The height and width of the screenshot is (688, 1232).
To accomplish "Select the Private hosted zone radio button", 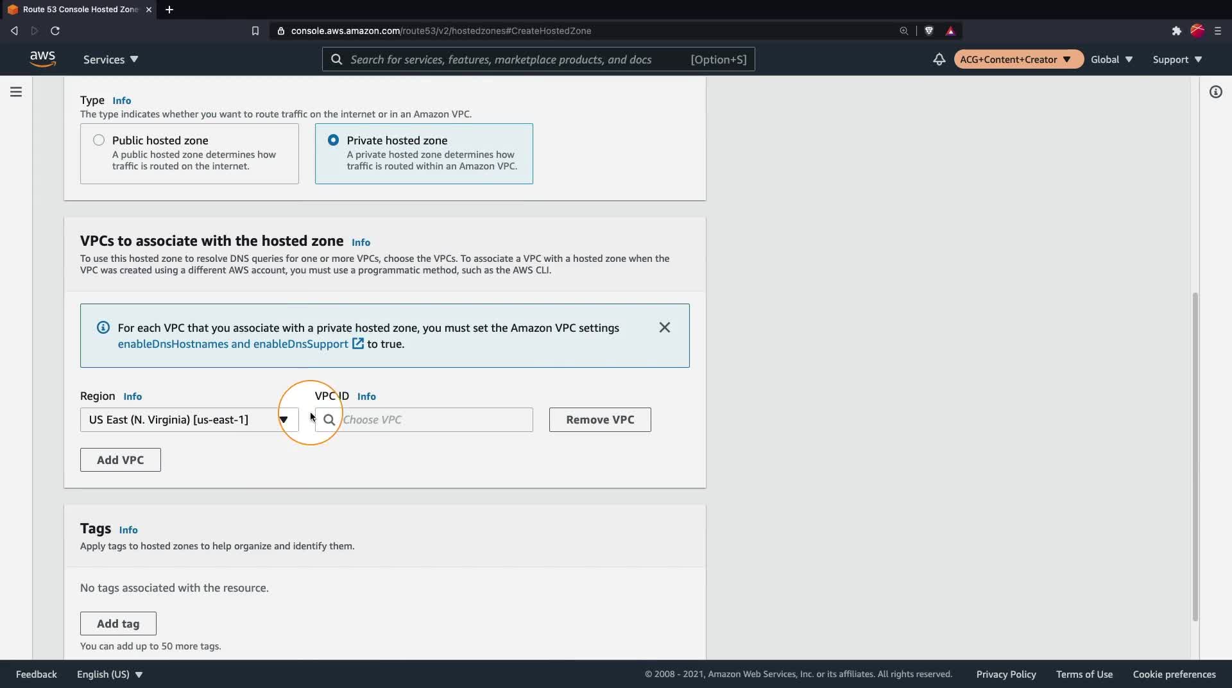I will [x=334, y=140].
